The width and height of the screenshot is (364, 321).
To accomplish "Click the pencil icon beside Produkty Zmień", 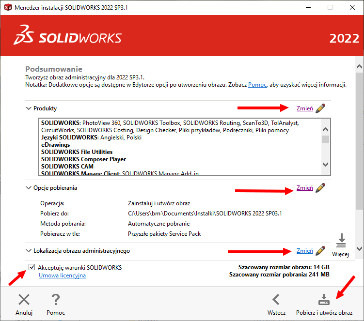I will [x=320, y=108].
